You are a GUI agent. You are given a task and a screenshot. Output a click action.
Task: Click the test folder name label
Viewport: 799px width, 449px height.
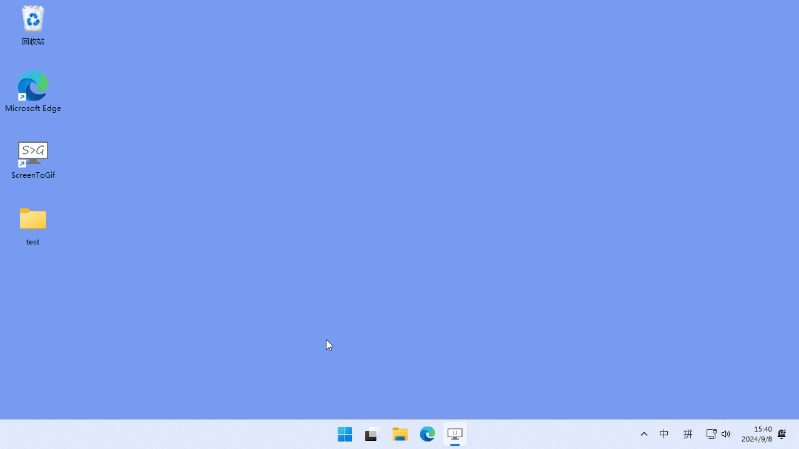click(x=33, y=242)
